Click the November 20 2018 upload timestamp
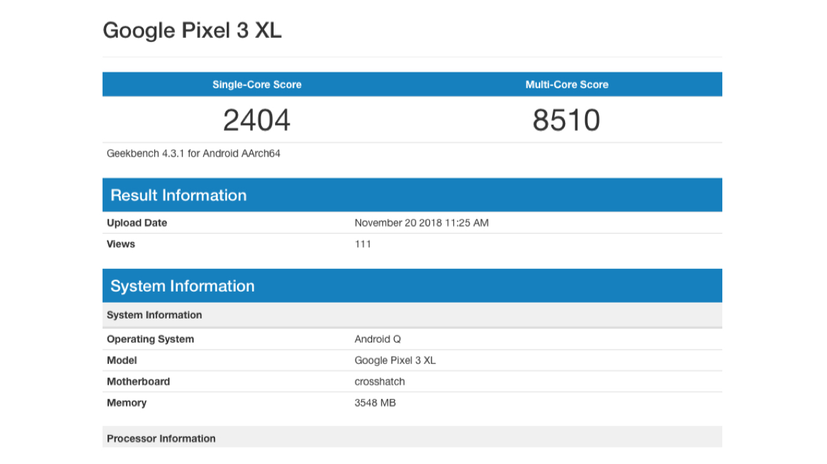This screenshot has width=827, height=464. (x=421, y=223)
